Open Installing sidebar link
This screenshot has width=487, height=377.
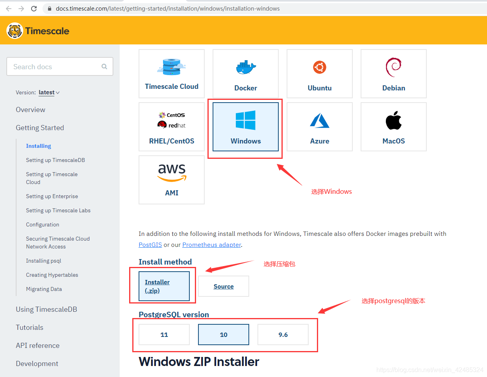(39, 146)
